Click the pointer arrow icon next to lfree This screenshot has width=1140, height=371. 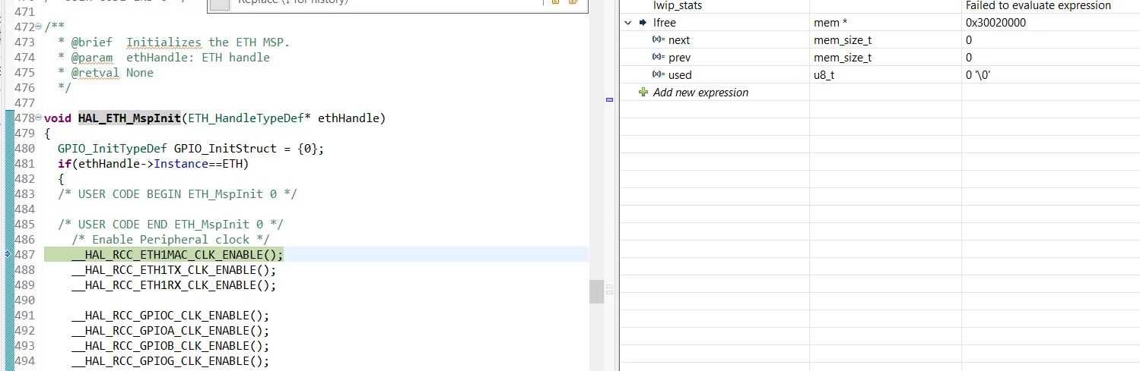tap(643, 23)
